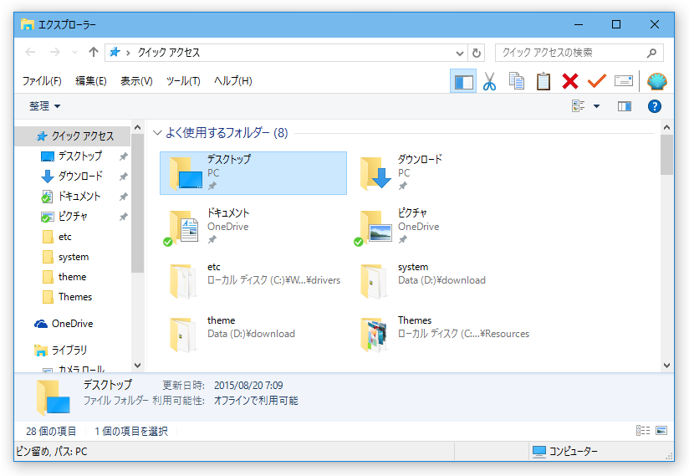Open the ツール(T) menu
The image size is (689, 476).
click(183, 81)
